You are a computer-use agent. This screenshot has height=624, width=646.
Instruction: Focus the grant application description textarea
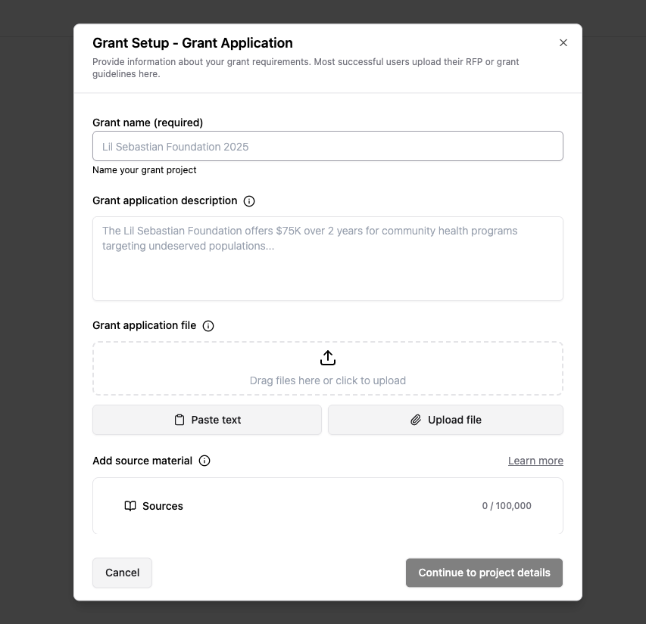coord(327,259)
